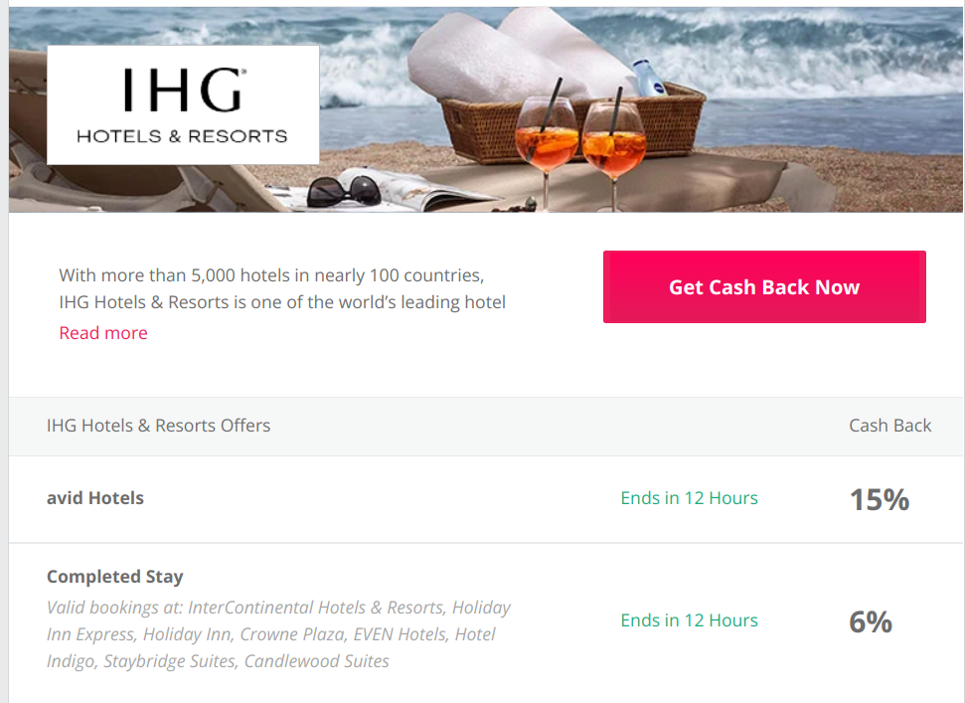Viewport: 965px width, 703px height.
Task: Click the Cash Back column header
Action: click(889, 426)
